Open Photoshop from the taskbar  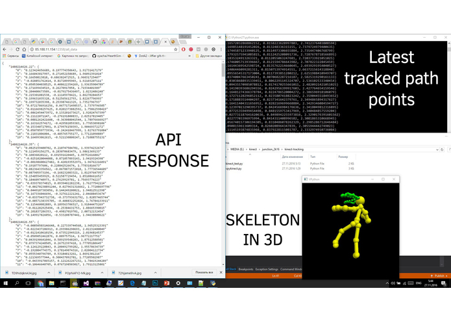pyautogui.click(x=155, y=283)
